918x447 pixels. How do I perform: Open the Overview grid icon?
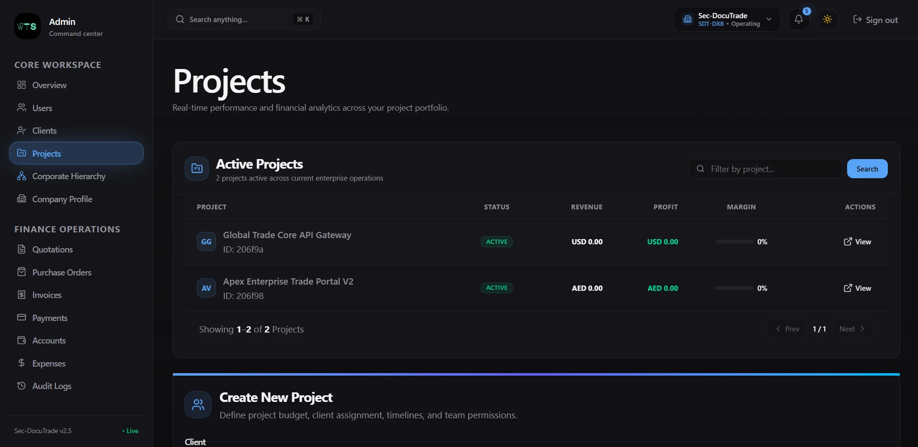point(22,85)
